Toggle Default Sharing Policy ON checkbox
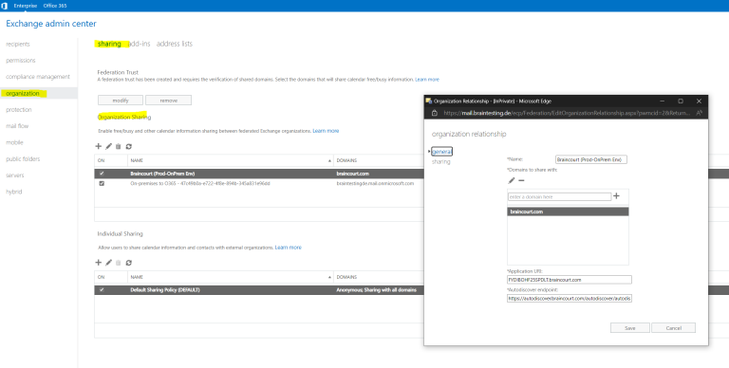729x368 pixels. tap(102, 289)
